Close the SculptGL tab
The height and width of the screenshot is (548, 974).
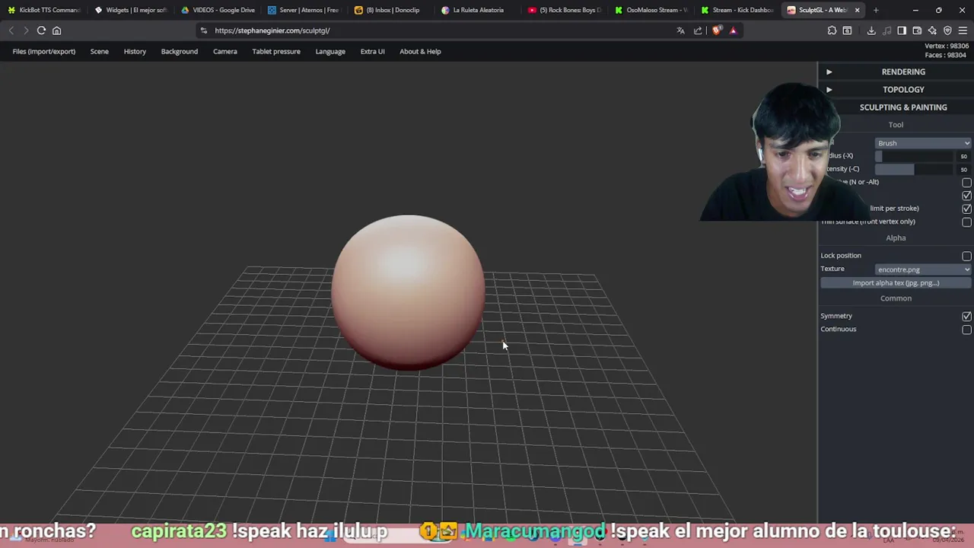coord(858,10)
